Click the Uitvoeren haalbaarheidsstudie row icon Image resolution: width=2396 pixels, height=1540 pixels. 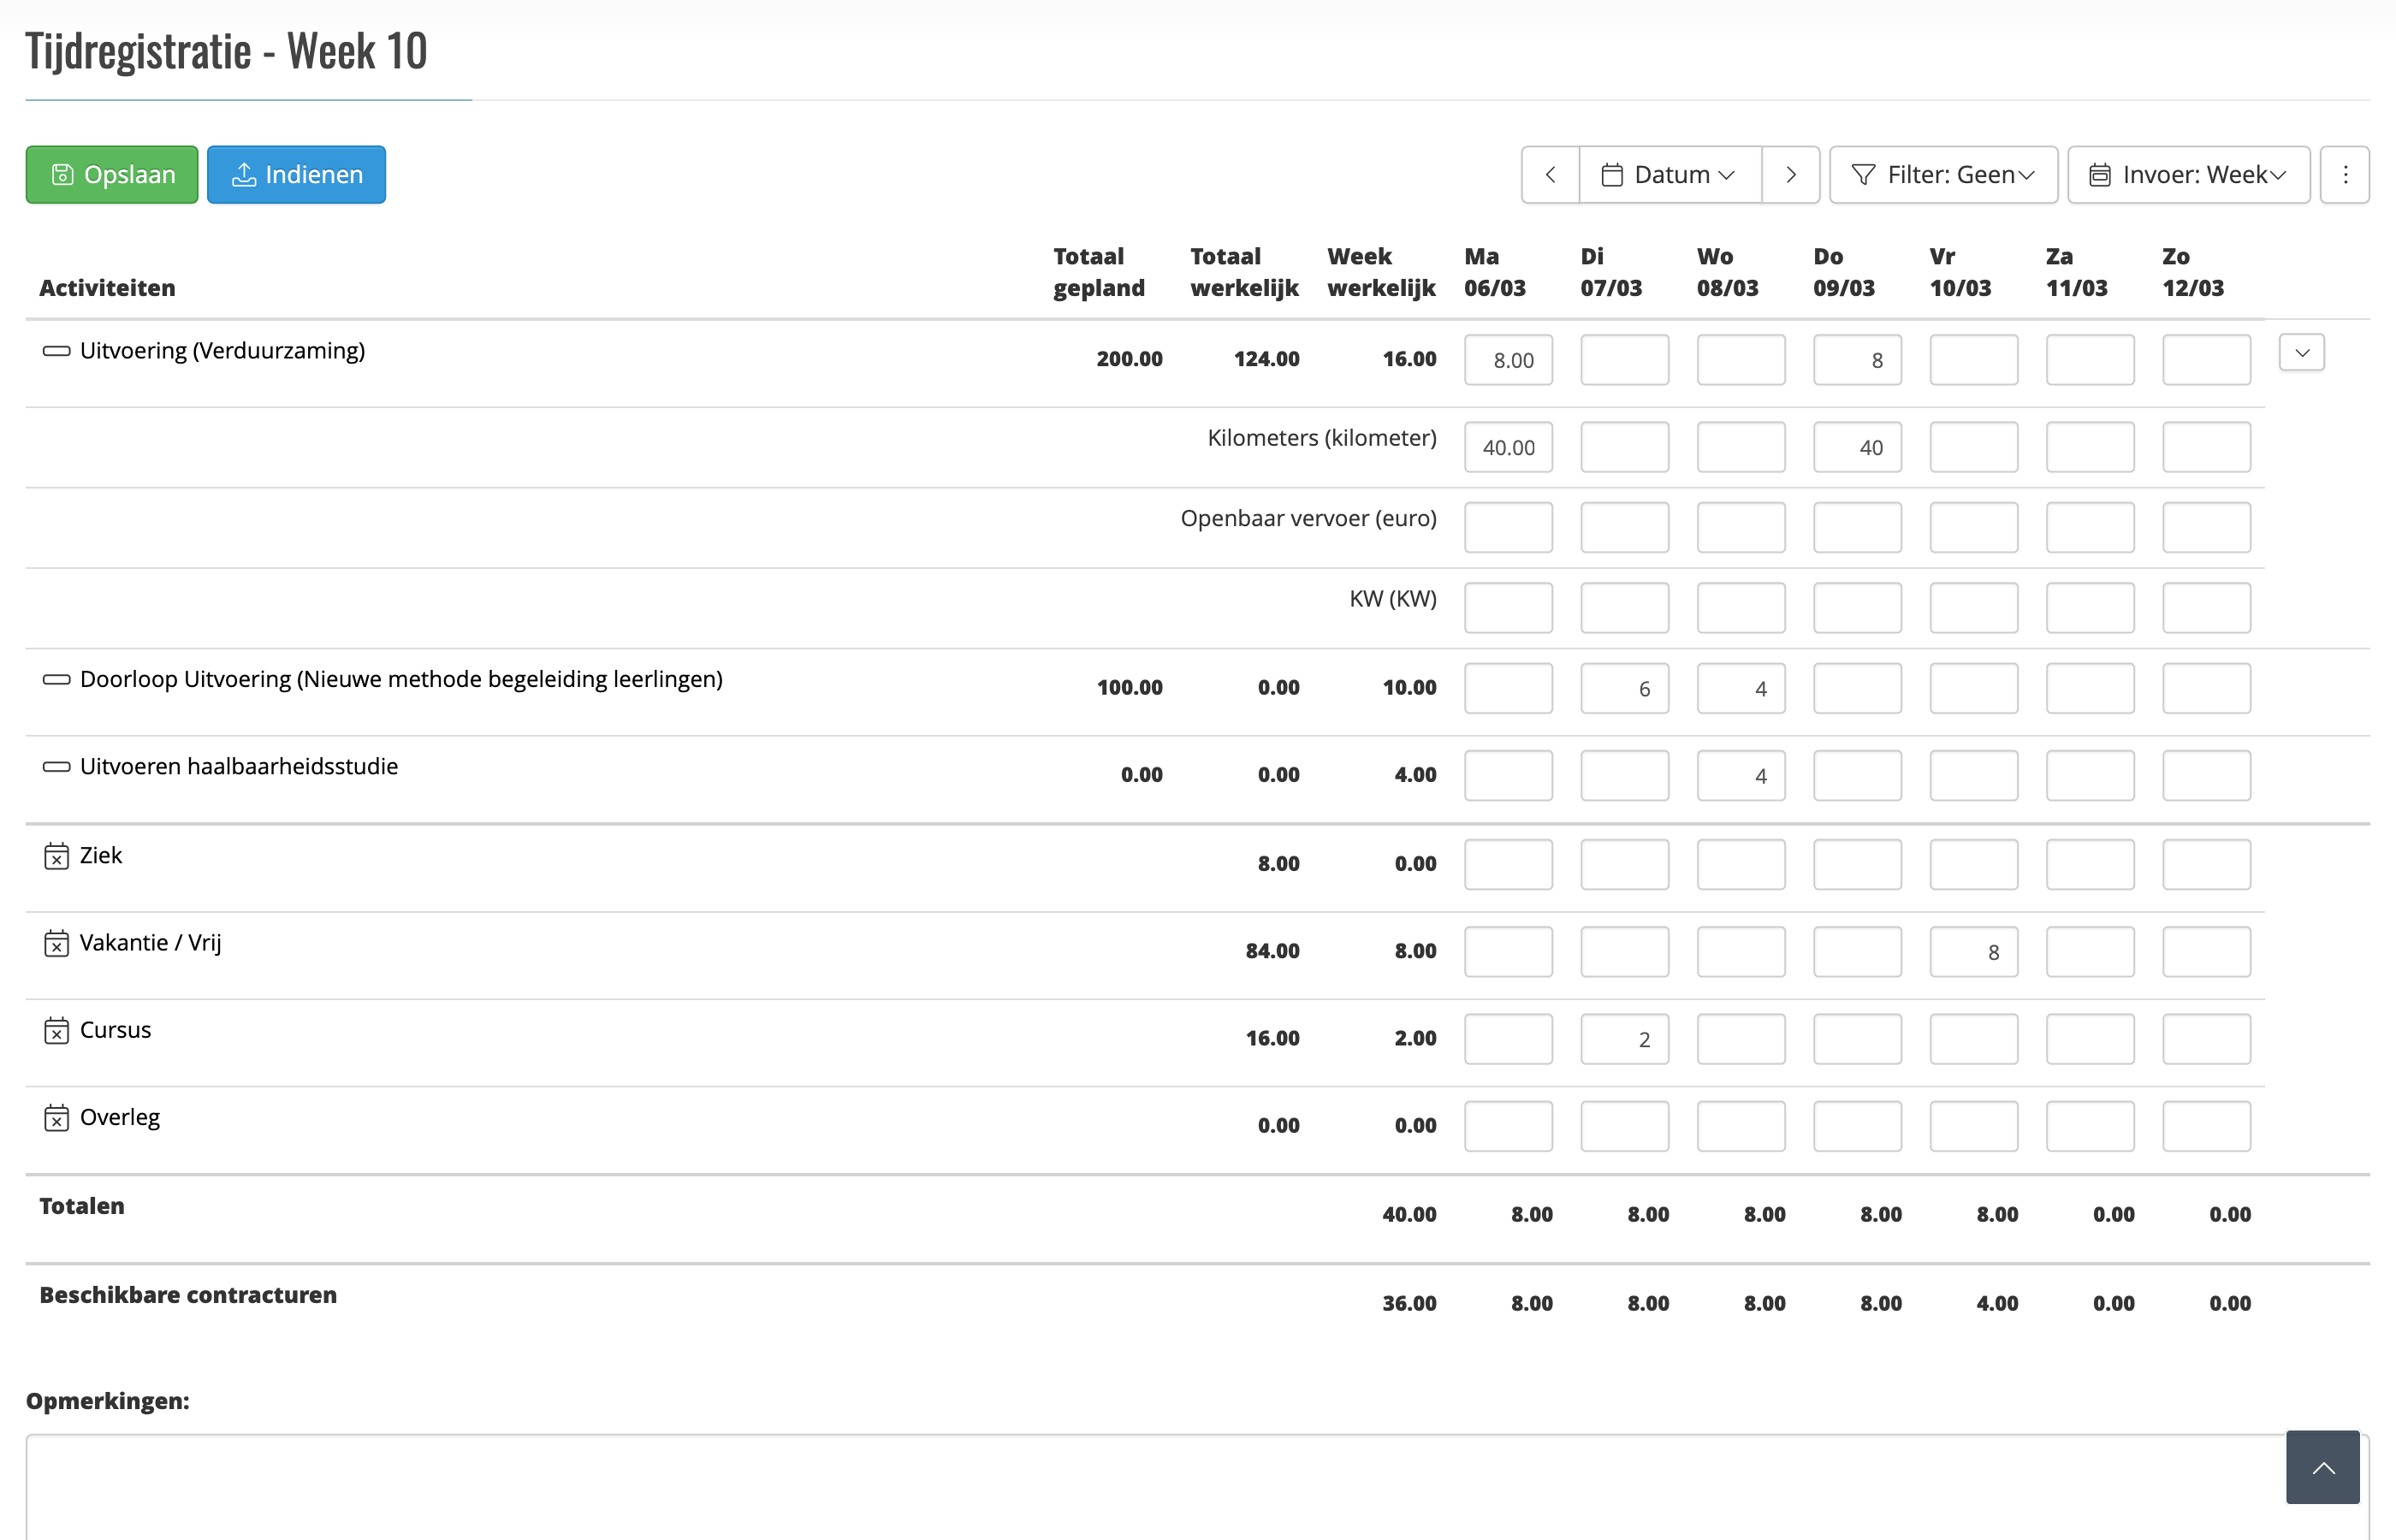point(56,767)
